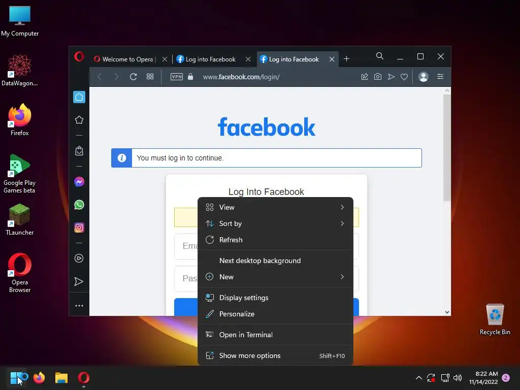Open File Explorer from the taskbar
This screenshot has height=390, width=520.
[61, 378]
